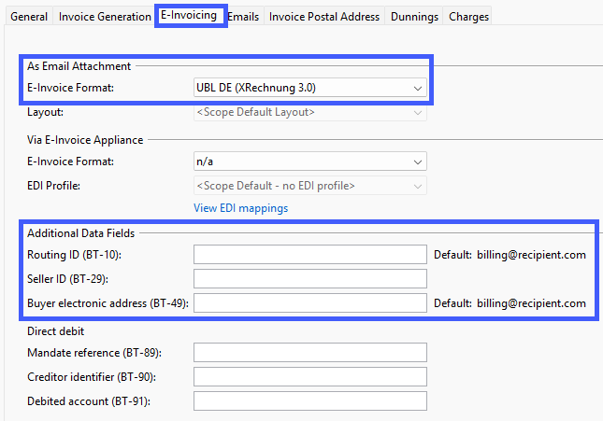The image size is (603, 421).
Task: Select the Buyer electronic address (BT-49) field
Action: tap(309, 303)
